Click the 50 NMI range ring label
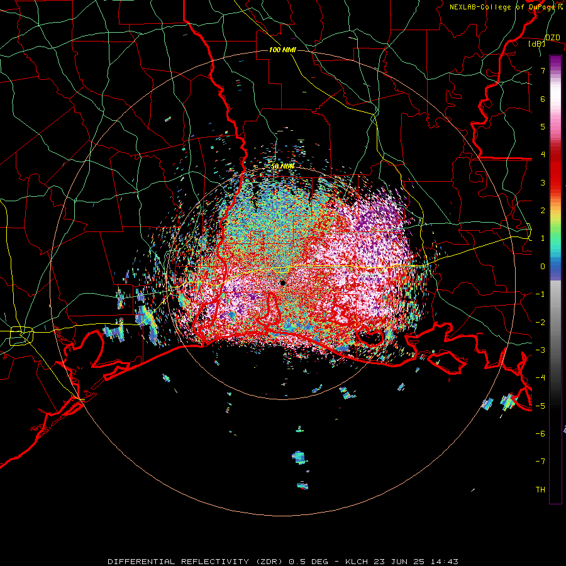Viewport: 566px width, 566px height. (282, 166)
